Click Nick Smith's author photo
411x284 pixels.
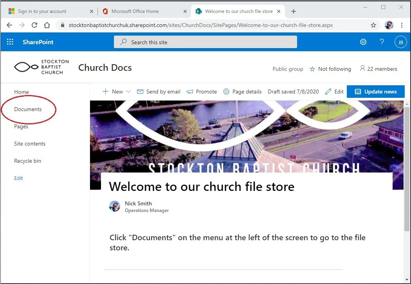[115, 206]
